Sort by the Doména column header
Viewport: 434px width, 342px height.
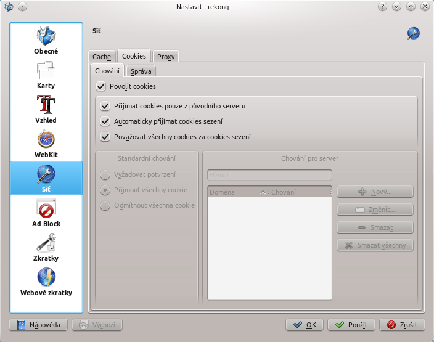(x=237, y=192)
